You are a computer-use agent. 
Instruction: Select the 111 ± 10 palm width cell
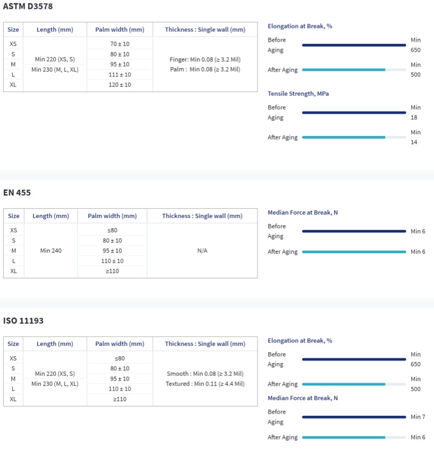tap(120, 74)
